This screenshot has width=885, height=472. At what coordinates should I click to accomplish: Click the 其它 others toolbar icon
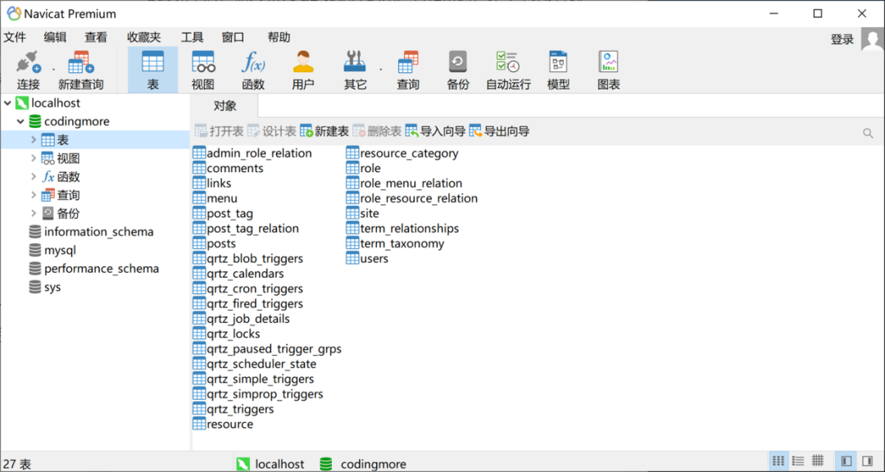pos(355,70)
